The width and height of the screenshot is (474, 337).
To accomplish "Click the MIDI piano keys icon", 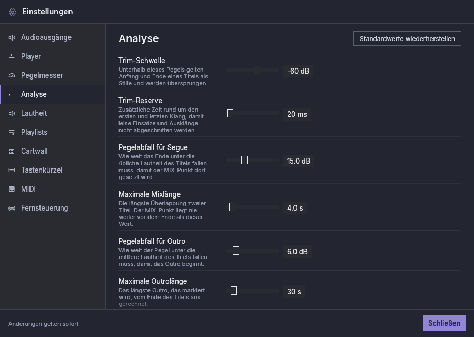I will (12, 189).
